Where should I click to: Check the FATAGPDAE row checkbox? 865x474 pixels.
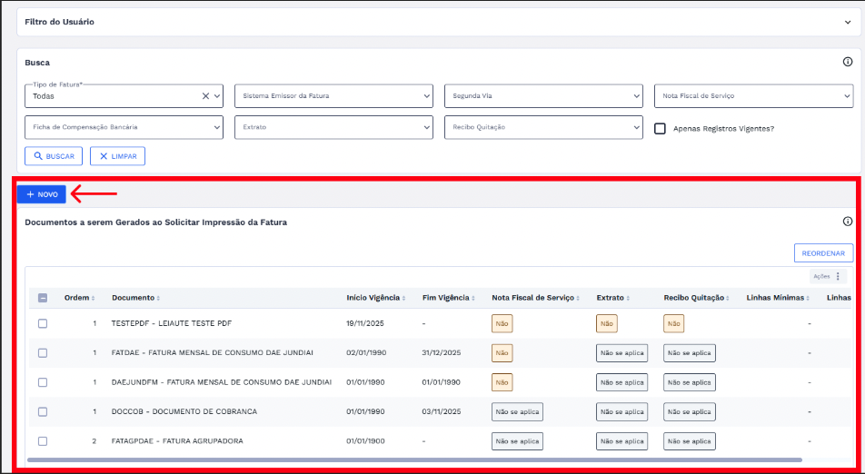pyautogui.click(x=43, y=440)
